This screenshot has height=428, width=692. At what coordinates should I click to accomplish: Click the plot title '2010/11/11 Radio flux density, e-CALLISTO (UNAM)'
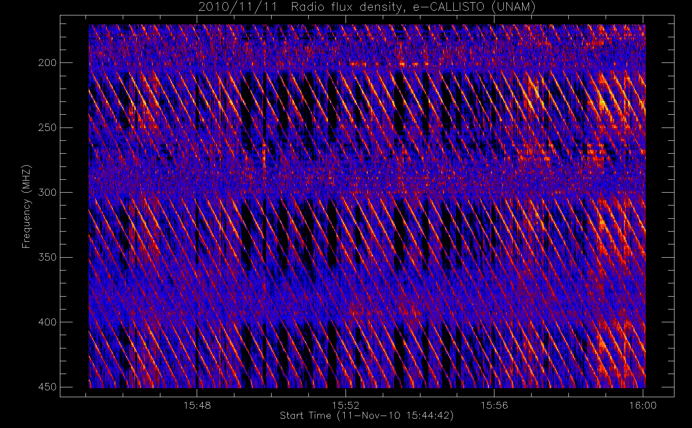point(367,7)
